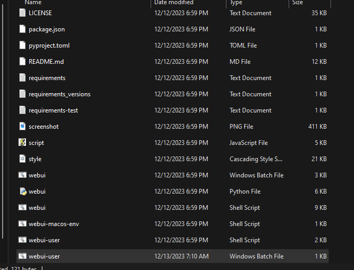Viewport: 354px width, 270px height.
Task: Click the screenshot PNG image icon
Action: [x=22, y=126]
